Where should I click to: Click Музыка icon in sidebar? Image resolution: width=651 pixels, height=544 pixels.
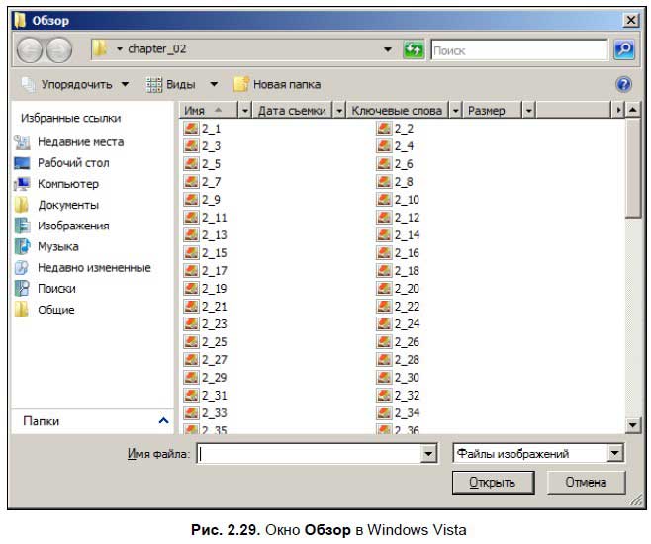(22, 246)
